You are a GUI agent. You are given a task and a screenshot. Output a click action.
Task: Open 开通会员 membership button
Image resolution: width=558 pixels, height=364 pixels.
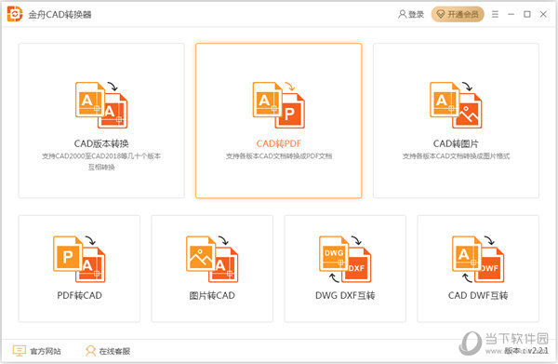pyautogui.click(x=458, y=14)
